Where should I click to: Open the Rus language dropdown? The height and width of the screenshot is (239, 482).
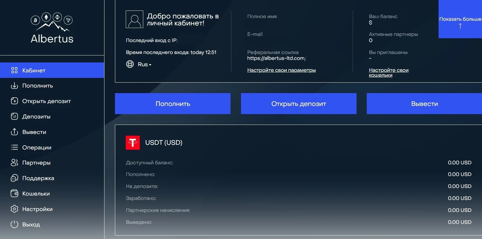tap(145, 64)
